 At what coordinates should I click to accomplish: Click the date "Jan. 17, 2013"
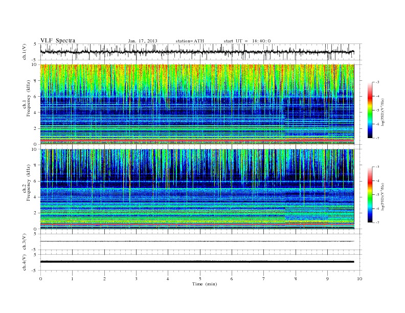[x=143, y=41]
